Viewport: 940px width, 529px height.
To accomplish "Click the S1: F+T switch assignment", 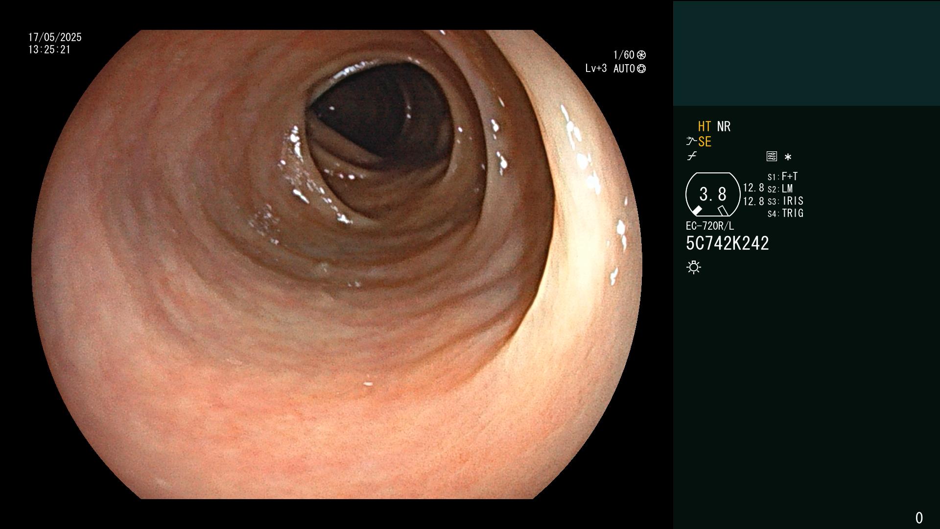I will tap(783, 176).
